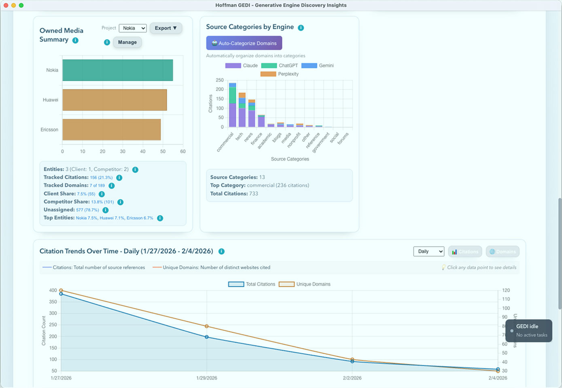
Task: Switch trend chart to Domains view
Action: tap(503, 252)
